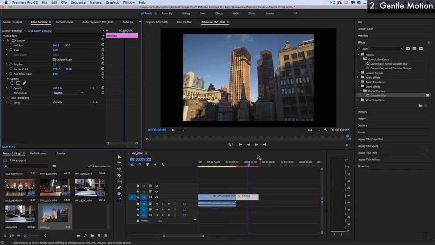Open the Clip menu
The width and height of the screenshot is (435, 245).
(64, 3)
